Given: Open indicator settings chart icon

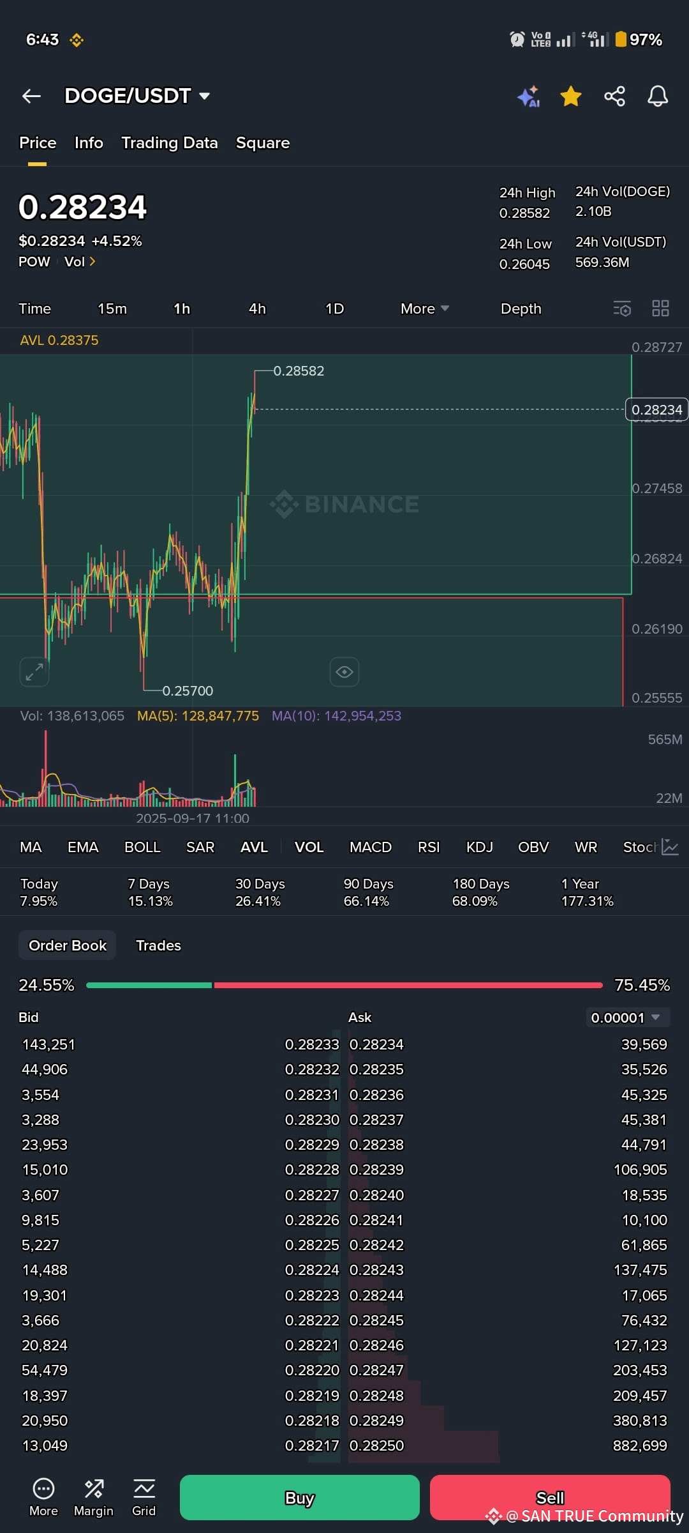Looking at the screenshot, I should click(x=670, y=847).
